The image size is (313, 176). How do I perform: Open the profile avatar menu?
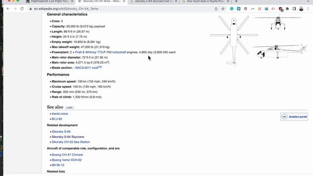(x=301, y=9)
